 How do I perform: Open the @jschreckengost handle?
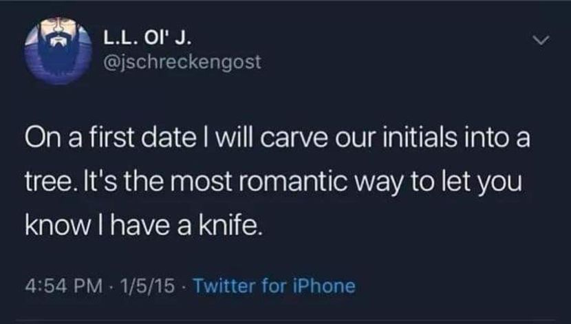[182, 62]
